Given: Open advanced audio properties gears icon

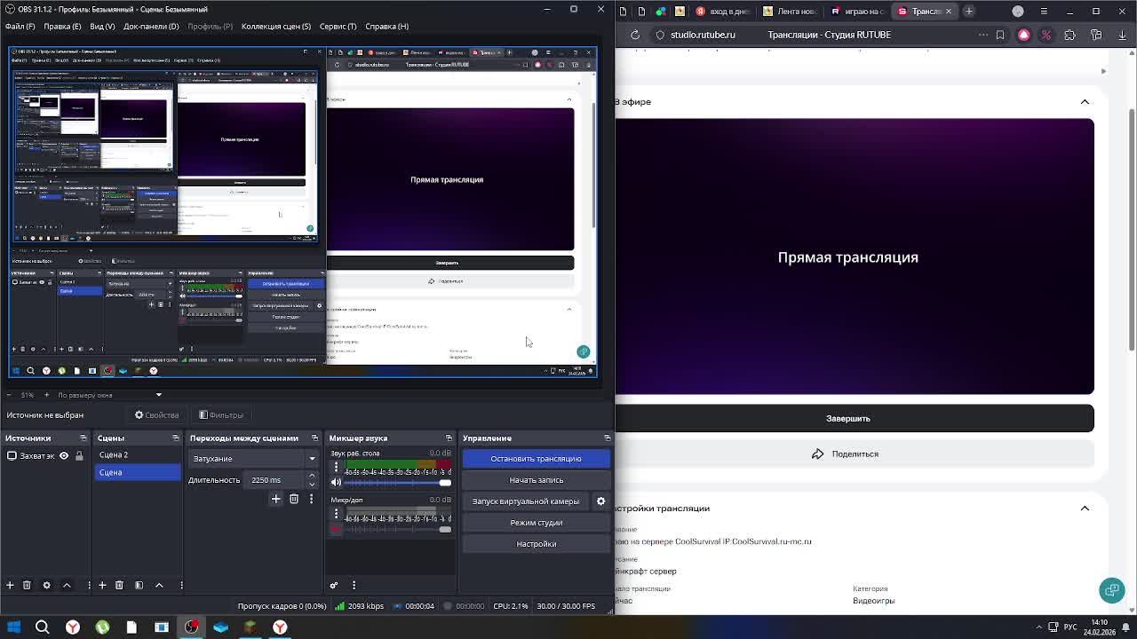Looking at the screenshot, I should (x=334, y=585).
